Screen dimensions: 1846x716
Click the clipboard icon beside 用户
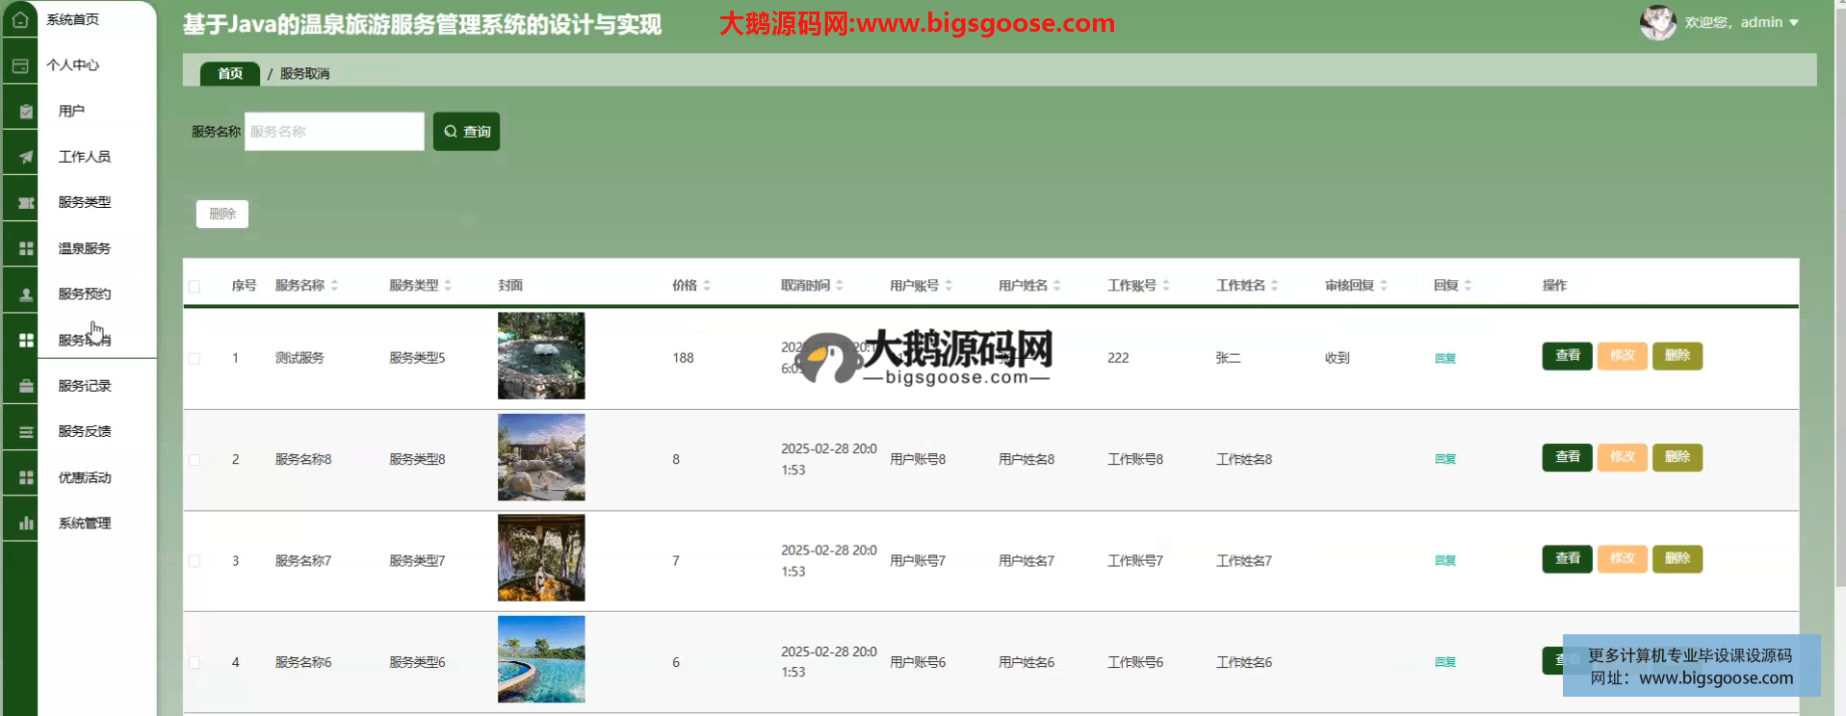26,112
